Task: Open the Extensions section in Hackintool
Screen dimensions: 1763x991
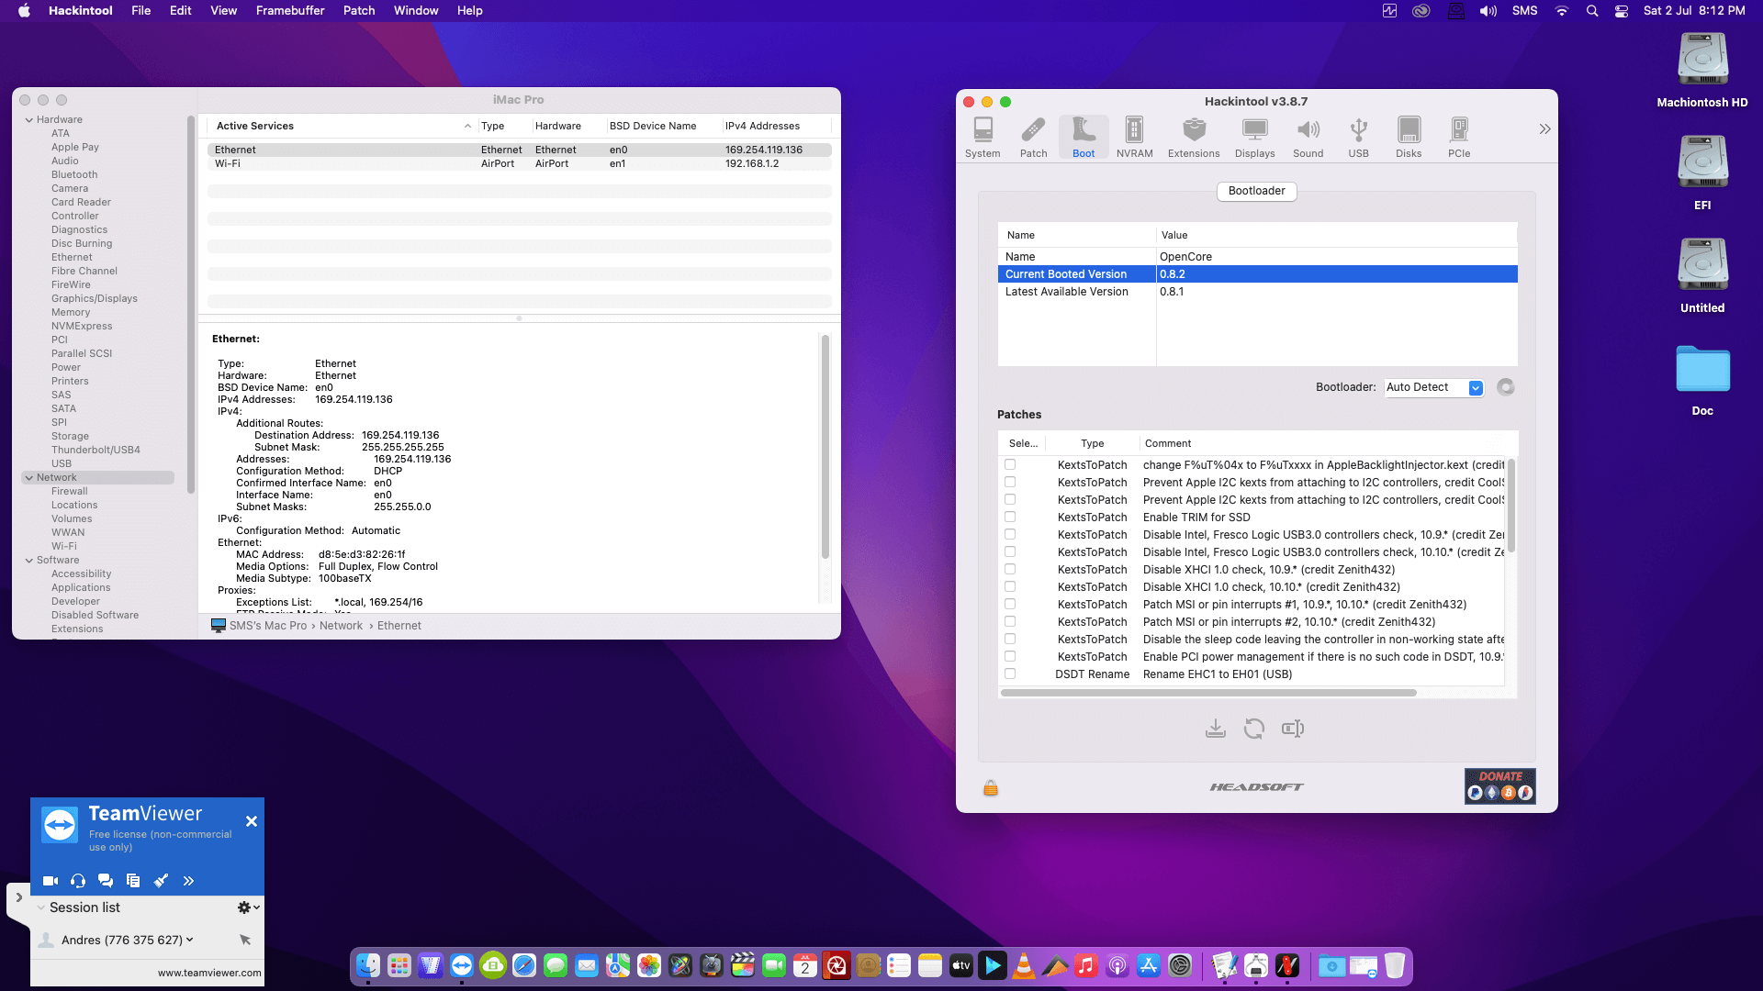Action: [x=1194, y=138]
